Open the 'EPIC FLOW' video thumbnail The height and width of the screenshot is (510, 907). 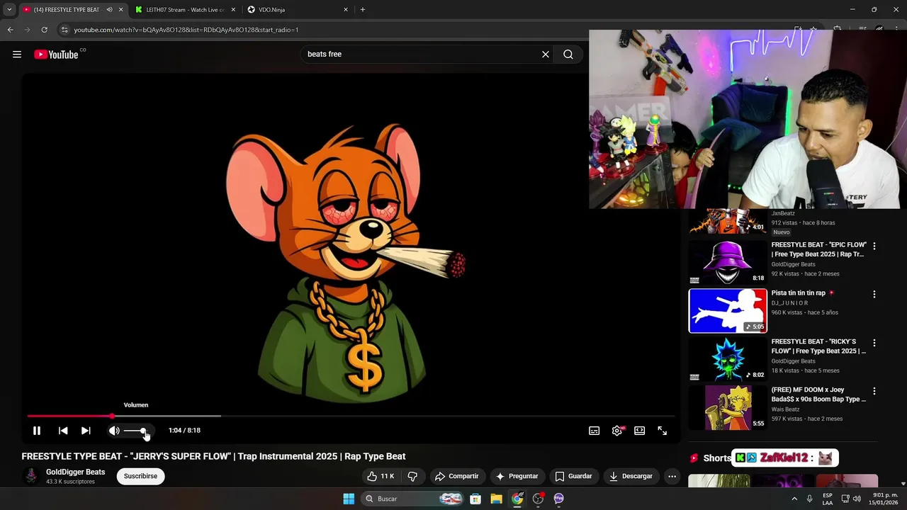coord(728,262)
